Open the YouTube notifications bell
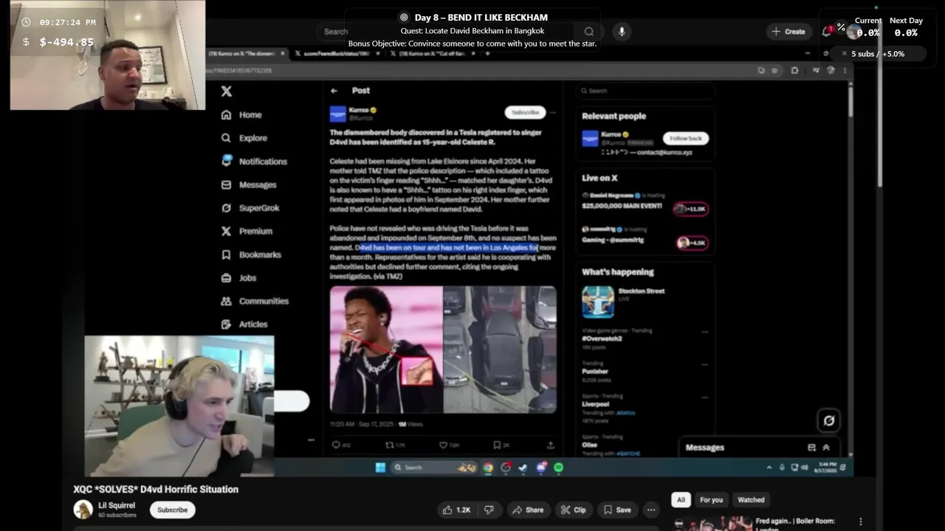Screen dimensions: 945x531 point(827,32)
